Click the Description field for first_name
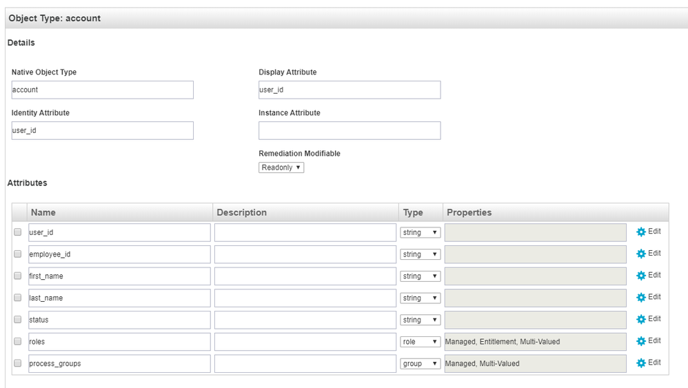This screenshot has height=388, width=688. pyautogui.click(x=305, y=276)
